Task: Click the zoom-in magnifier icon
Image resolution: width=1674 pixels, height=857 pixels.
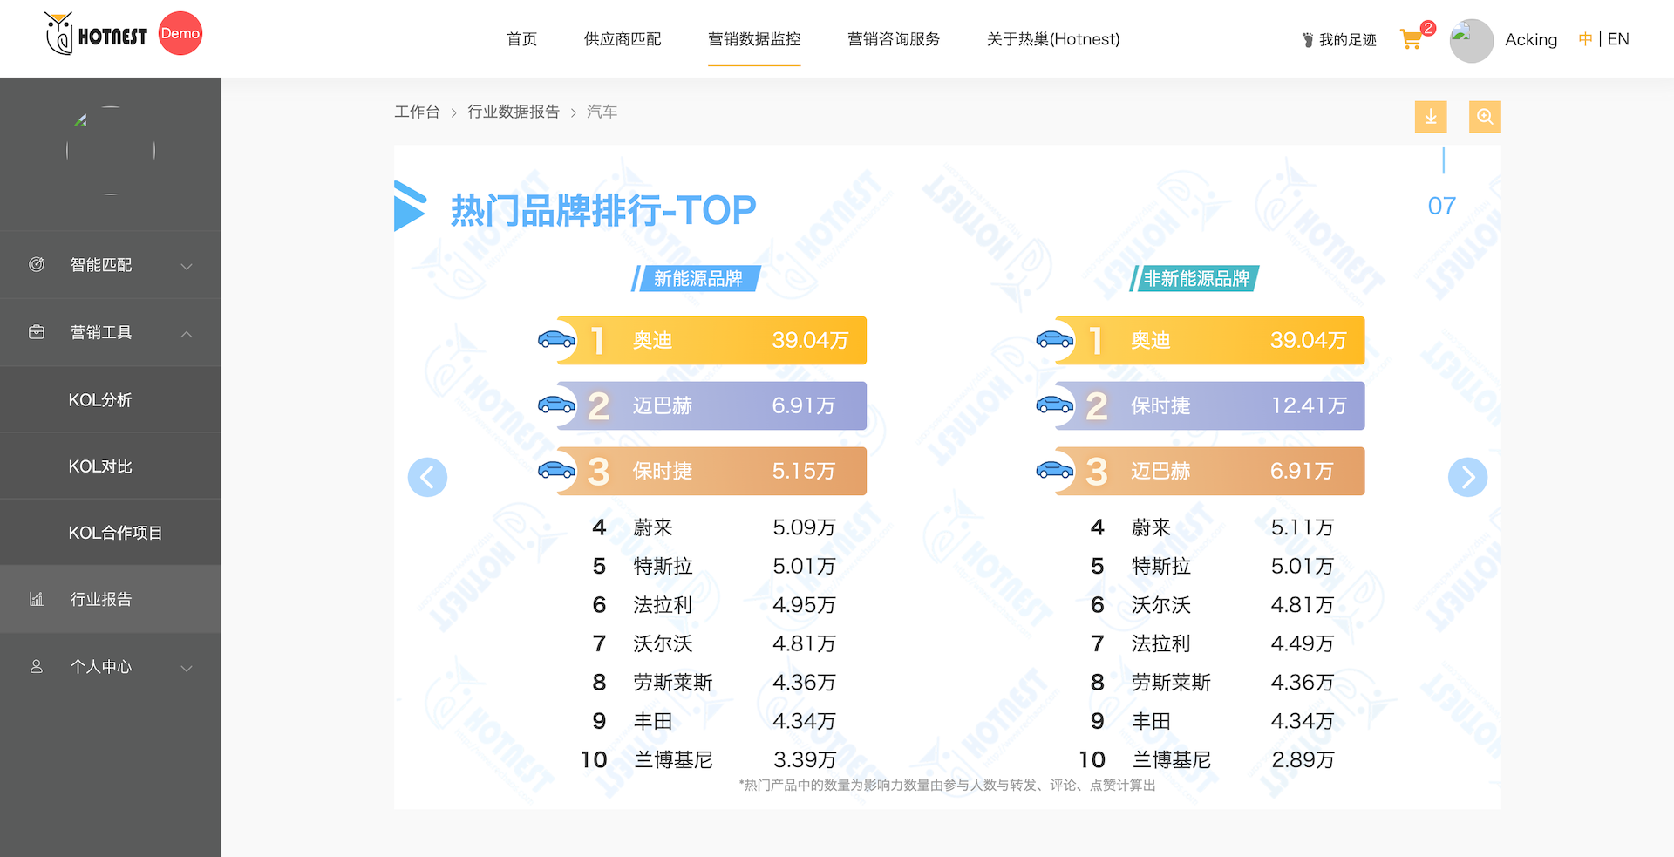Action: pyautogui.click(x=1484, y=117)
